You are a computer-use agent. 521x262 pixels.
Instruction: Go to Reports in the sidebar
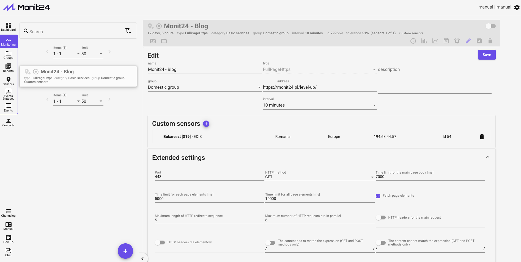9,68
